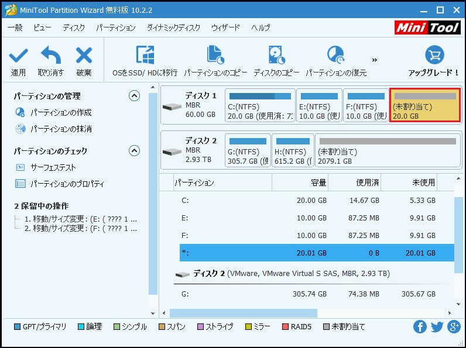The image size is (466, 348).
Task: Open パーティションの復元 tool icon
Action: click(x=336, y=54)
